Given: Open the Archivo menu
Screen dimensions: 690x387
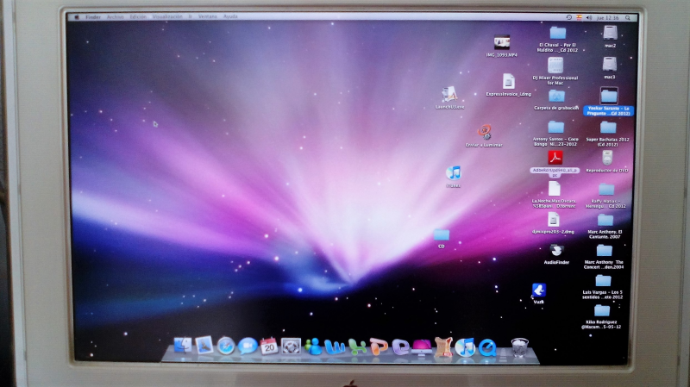Looking at the screenshot, I should 116,17.
